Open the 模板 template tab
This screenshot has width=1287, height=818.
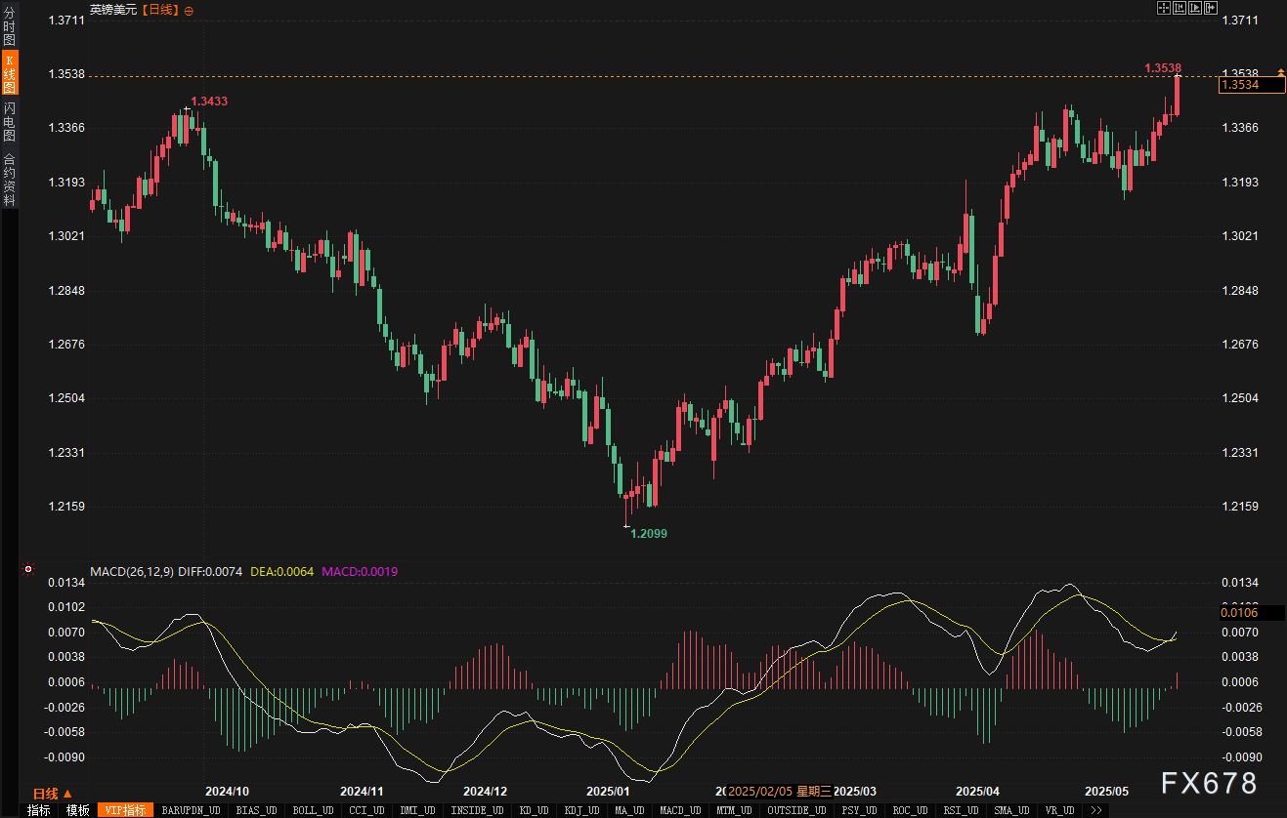pos(78,810)
